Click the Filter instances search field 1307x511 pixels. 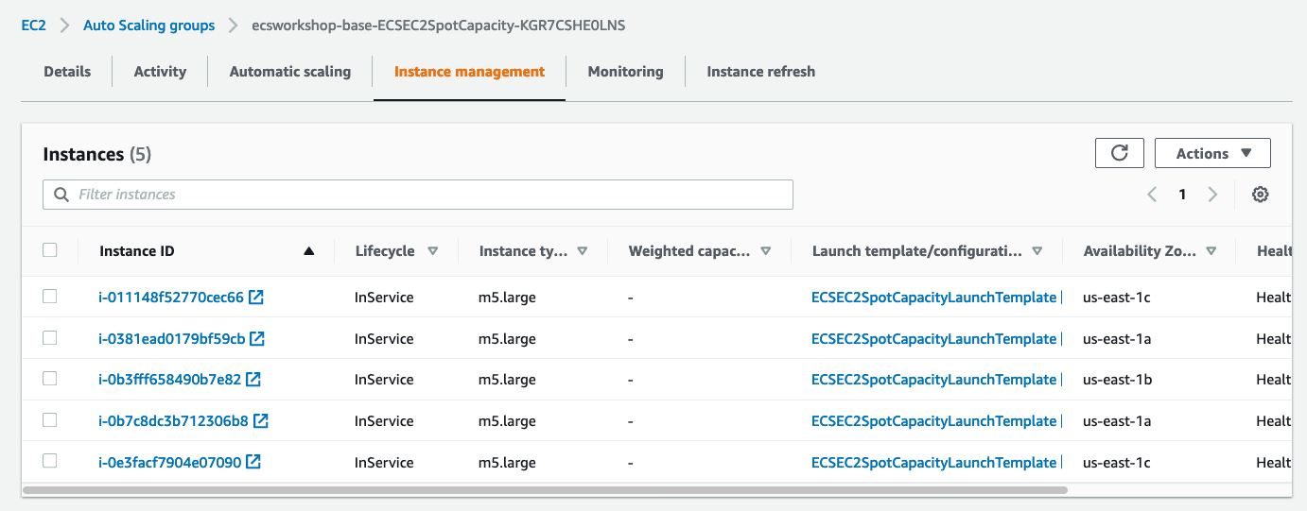(417, 195)
